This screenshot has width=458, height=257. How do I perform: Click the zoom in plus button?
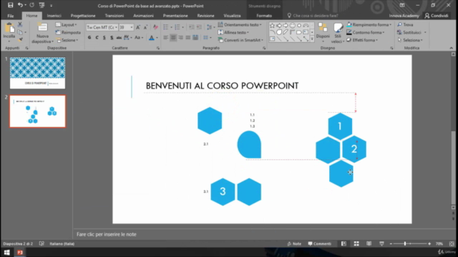click(x=429, y=244)
